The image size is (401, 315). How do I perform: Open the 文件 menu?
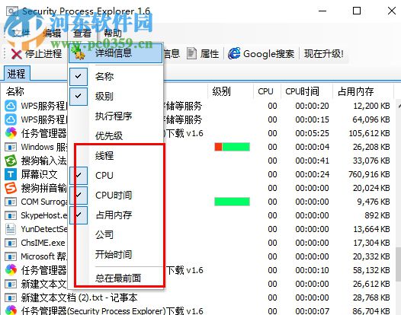(x=21, y=33)
